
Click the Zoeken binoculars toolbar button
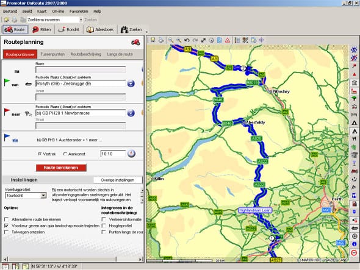tap(132, 30)
